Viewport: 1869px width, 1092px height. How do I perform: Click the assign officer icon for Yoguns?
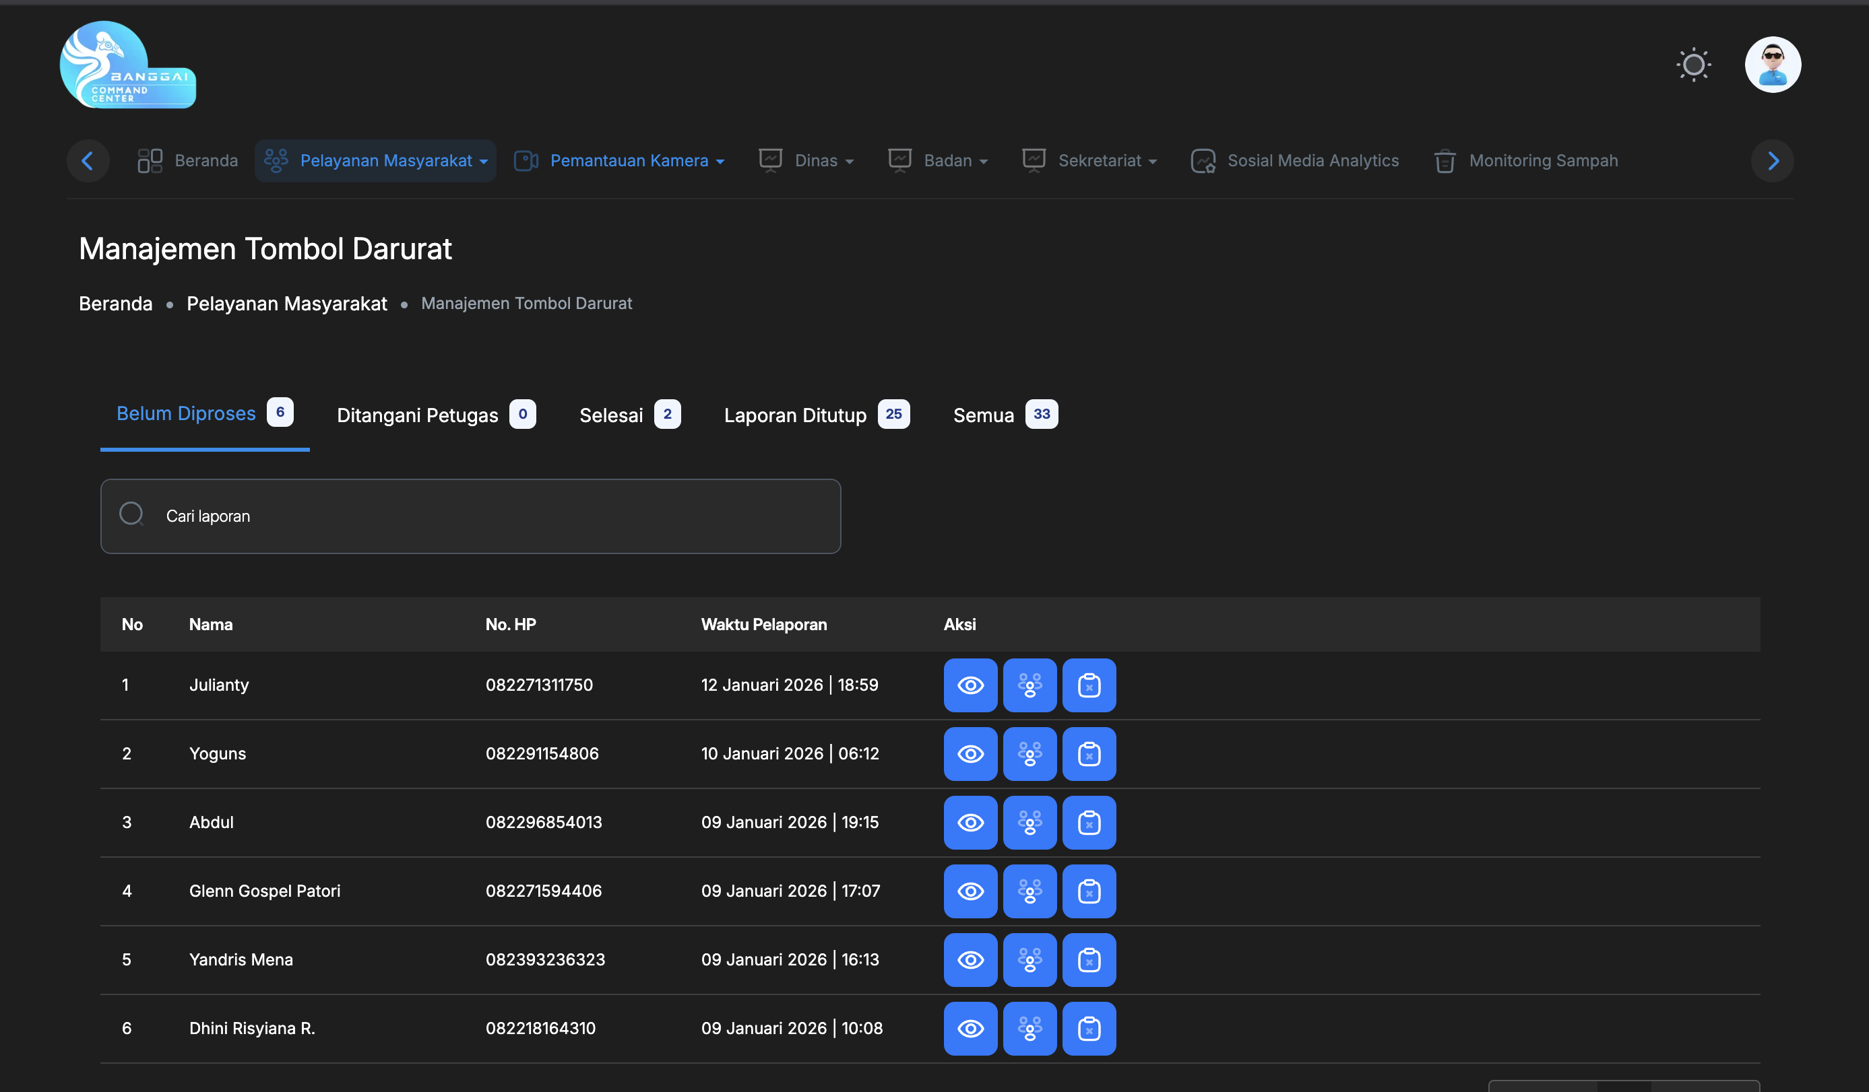[x=1029, y=754]
